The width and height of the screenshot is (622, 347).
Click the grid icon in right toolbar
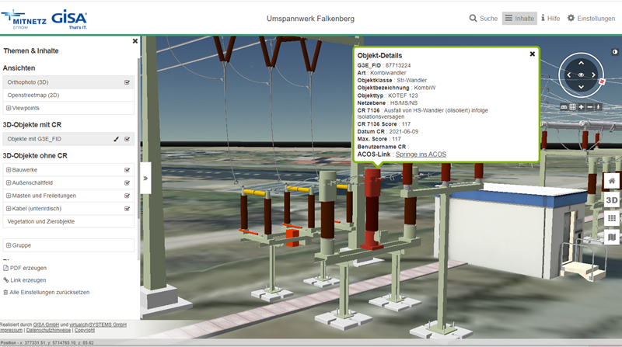coord(612,219)
